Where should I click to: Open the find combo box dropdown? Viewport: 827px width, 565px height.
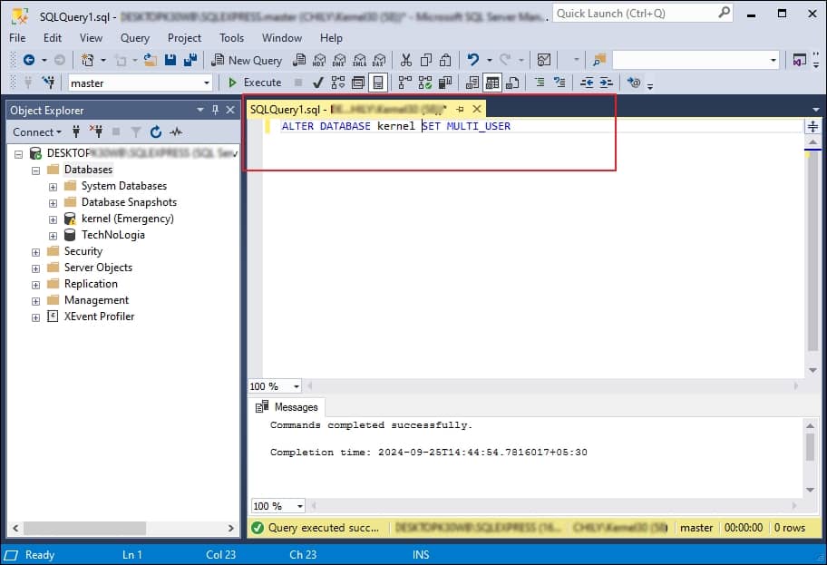(x=773, y=60)
